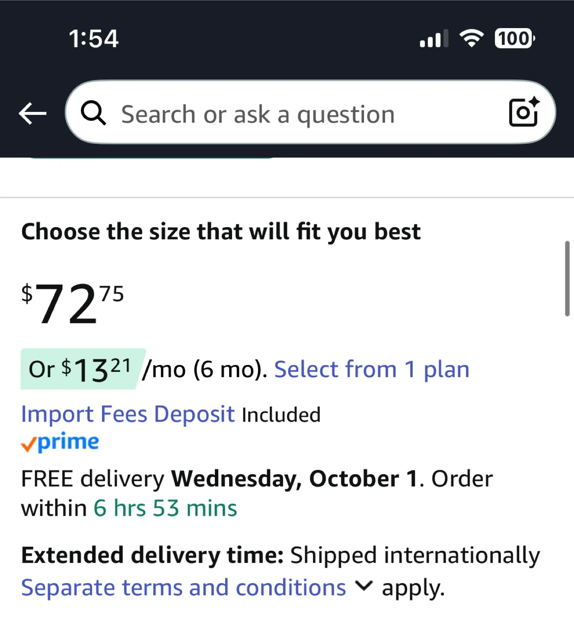Tap the 1:54 clock display
The width and height of the screenshot is (574, 622).
[x=93, y=38]
